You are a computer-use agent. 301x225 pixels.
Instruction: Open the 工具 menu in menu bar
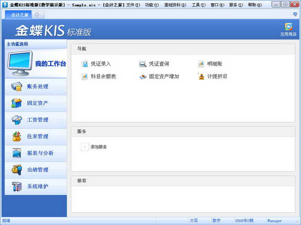(x=198, y=5)
